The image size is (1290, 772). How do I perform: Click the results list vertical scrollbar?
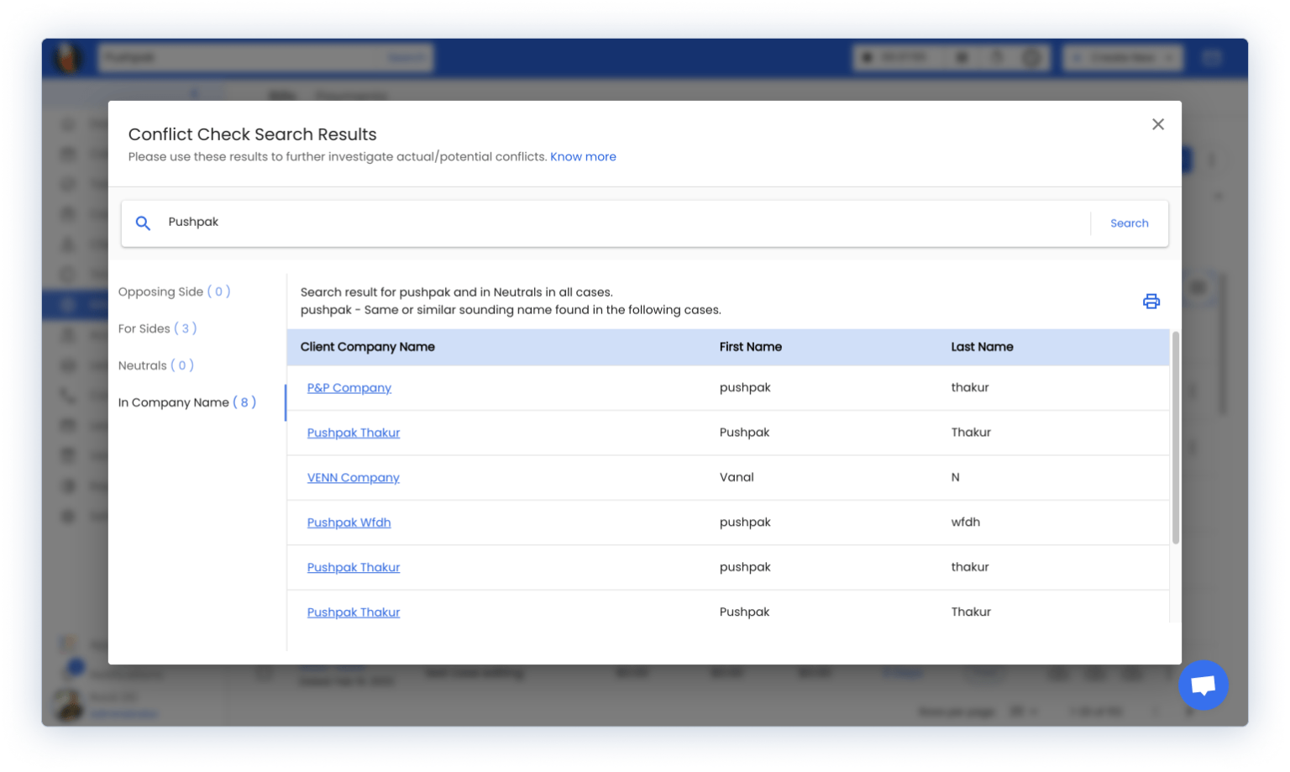(1175, 437)
